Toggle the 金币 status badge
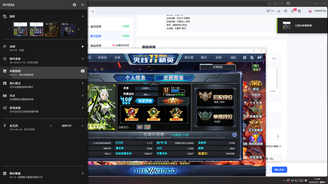The image size is (328, 184). click(x=140, y=127)
